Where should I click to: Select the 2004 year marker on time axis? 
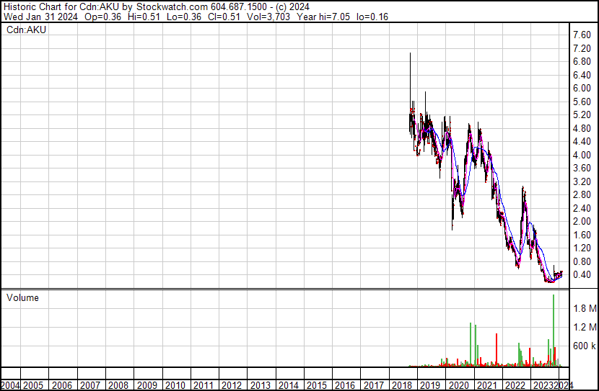point(11,385)
